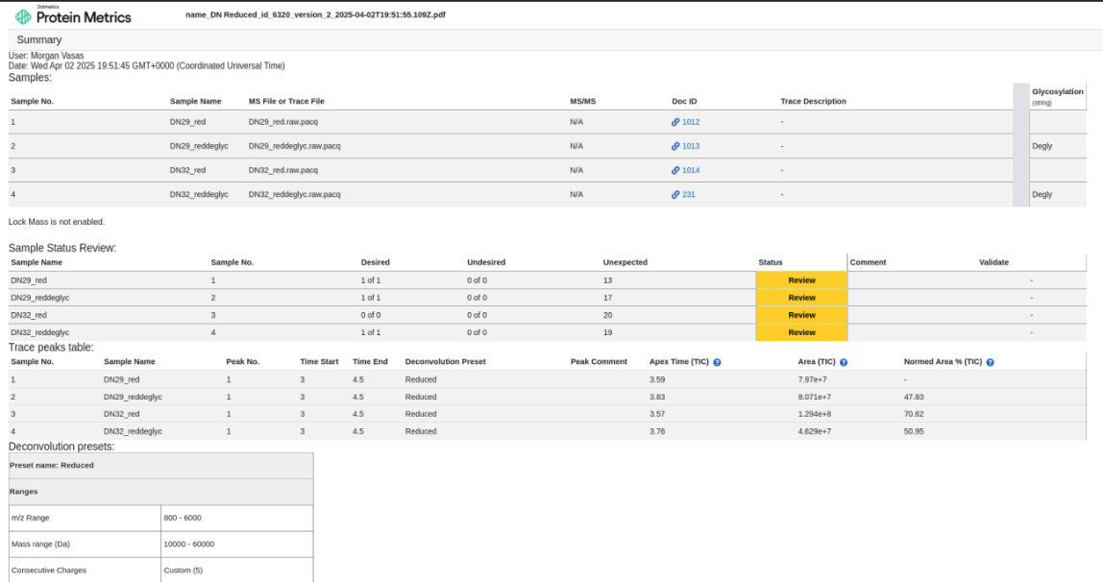Open help icon next to Apex Time (TIC)
Image resolution: width=1103 pixels, height=582 pixels.
pyautogui.click(x=717, y=363)
